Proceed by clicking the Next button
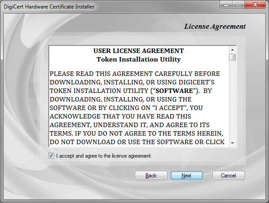This screenshot has width=269, height=203. click(x=187, y=176)
